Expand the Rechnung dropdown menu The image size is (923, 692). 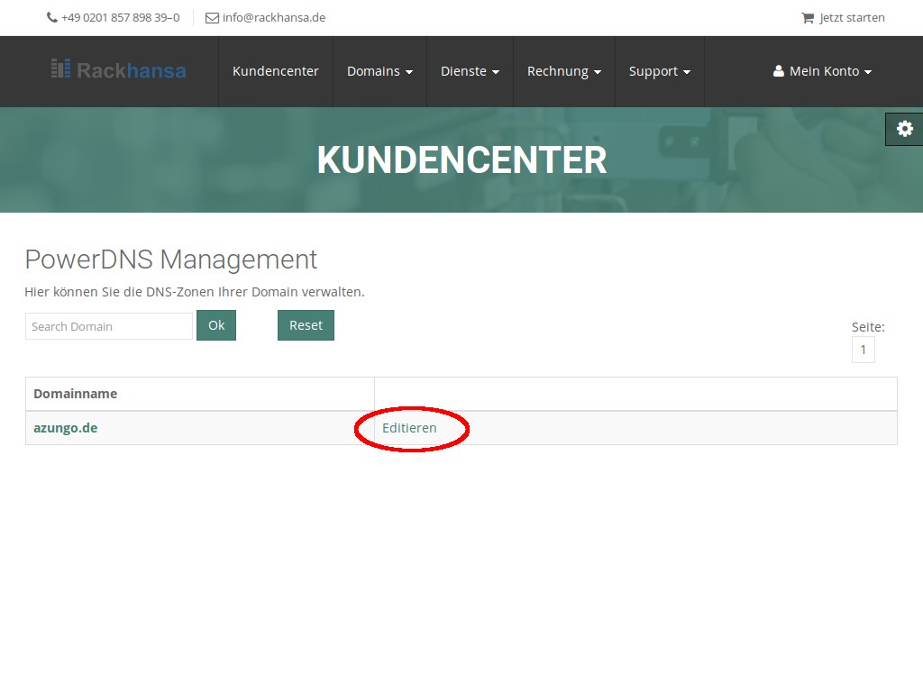pyautogui.click(x=563, y=71)
